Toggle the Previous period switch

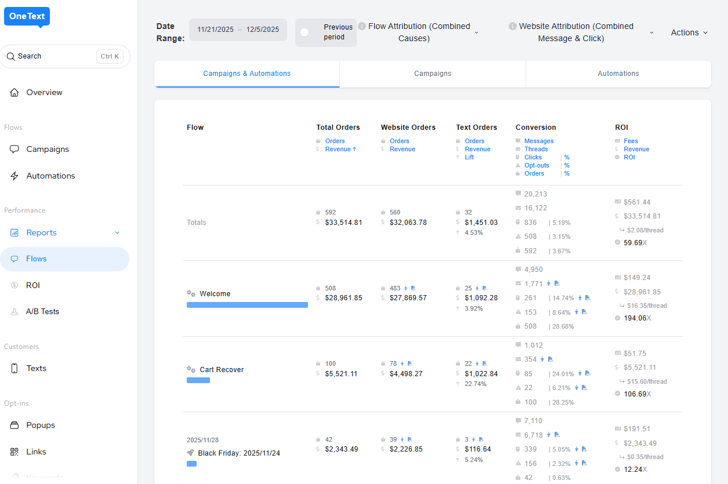[x=305, y=32]
